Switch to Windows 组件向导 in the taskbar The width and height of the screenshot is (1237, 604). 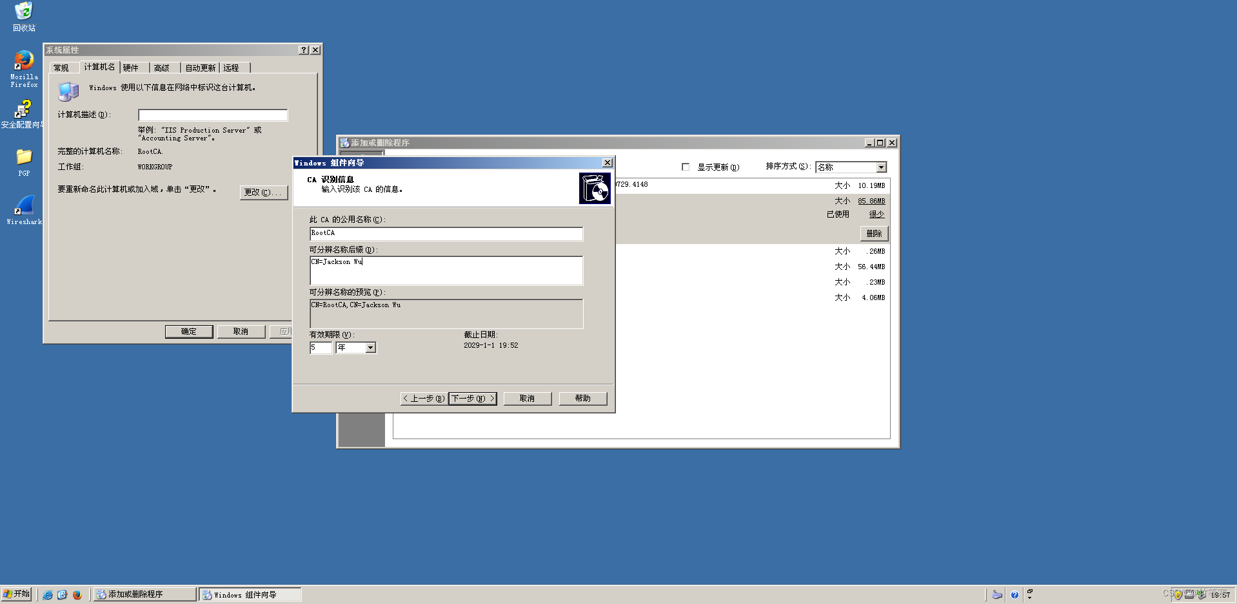click(x=250, y=594)
